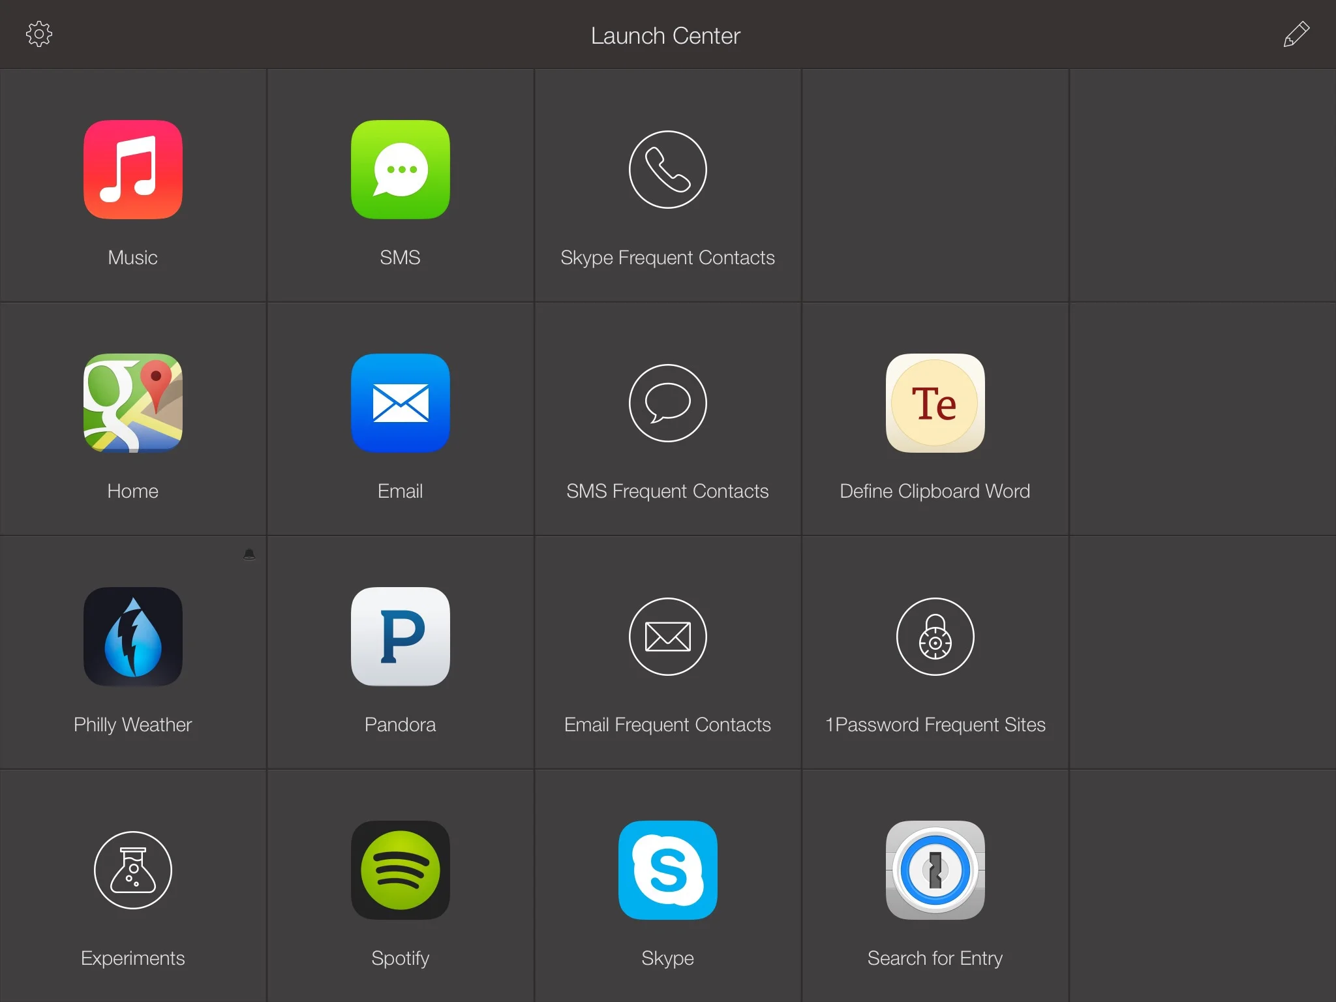Viewport: 1336px width, 1002px height.
Task: Select the 'SMS Frequent Contacts' label
Action: (x=668, y=492)
